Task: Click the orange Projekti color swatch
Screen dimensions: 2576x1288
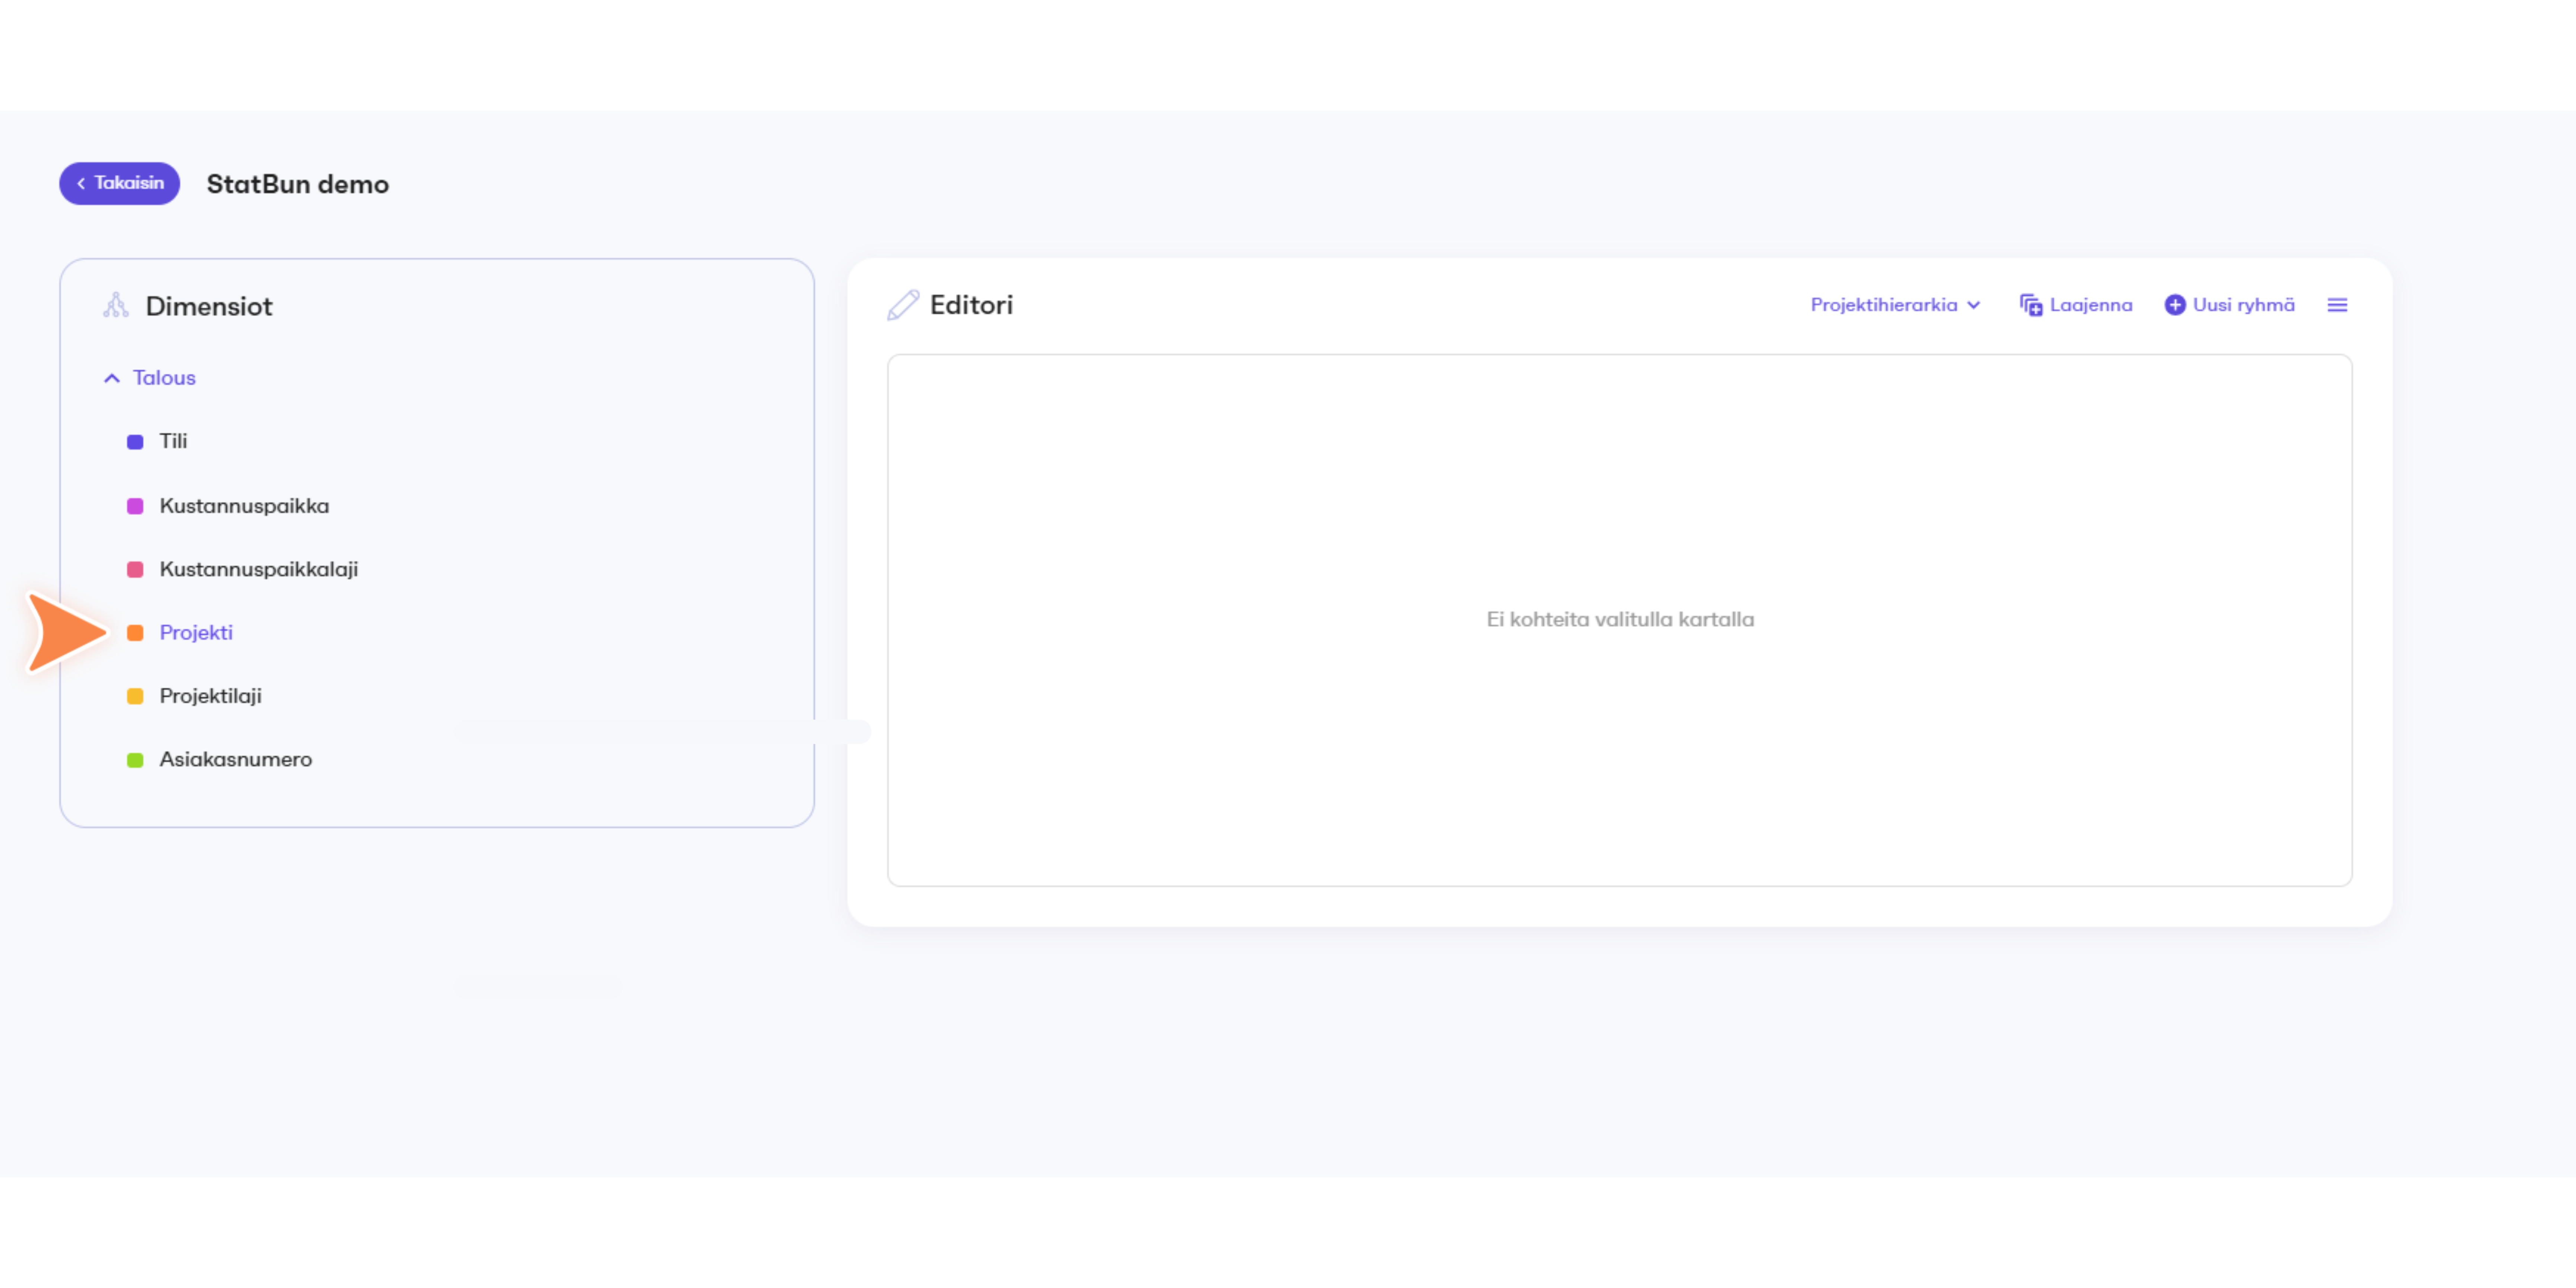Action: point(135,633)
